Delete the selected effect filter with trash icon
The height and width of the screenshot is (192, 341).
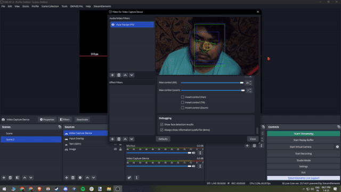pos(119,139)
